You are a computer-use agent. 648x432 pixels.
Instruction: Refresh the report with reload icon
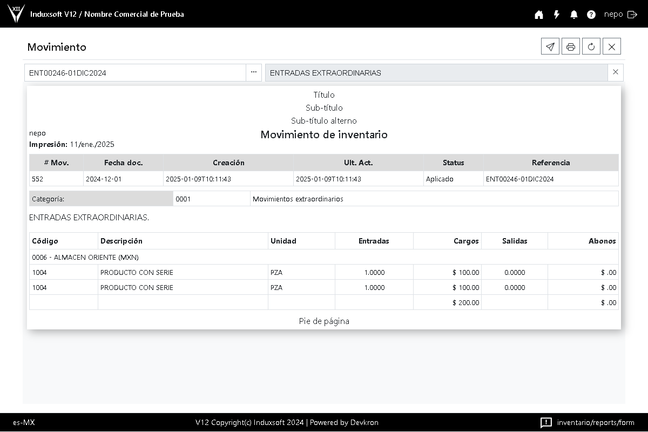(x=591, y=47)
